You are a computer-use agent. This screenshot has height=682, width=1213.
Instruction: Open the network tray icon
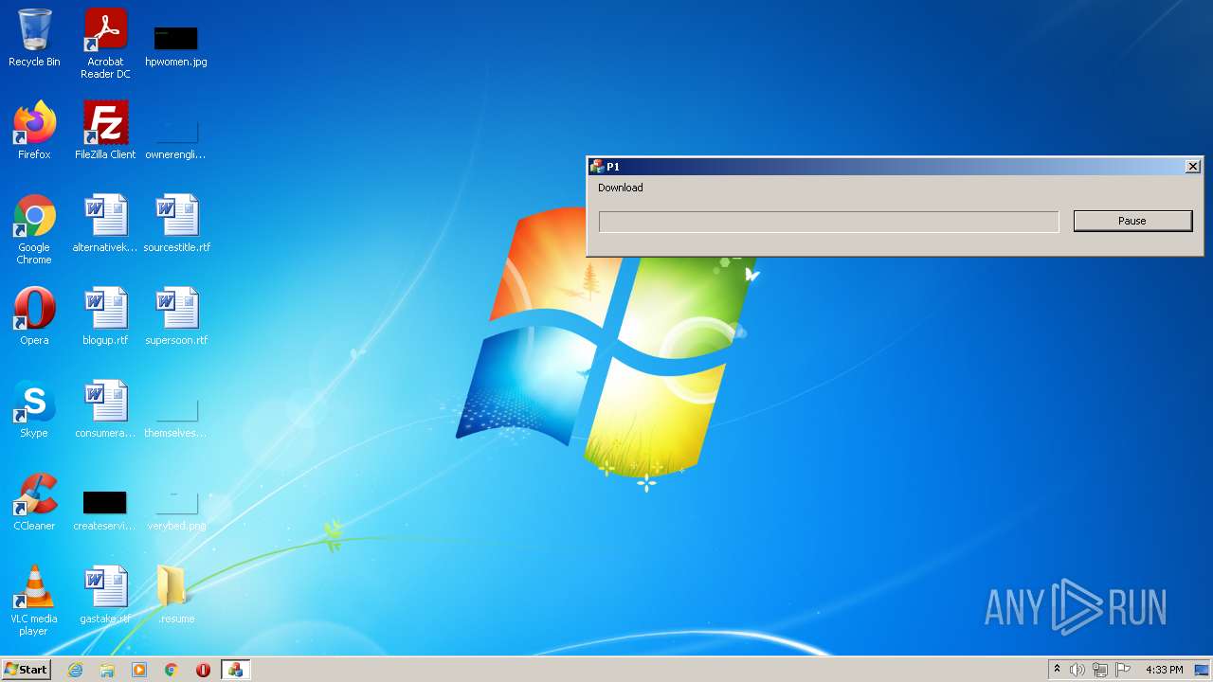[1100, 670]
